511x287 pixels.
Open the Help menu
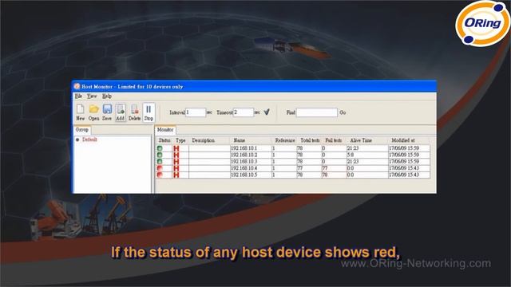(107, 96)
